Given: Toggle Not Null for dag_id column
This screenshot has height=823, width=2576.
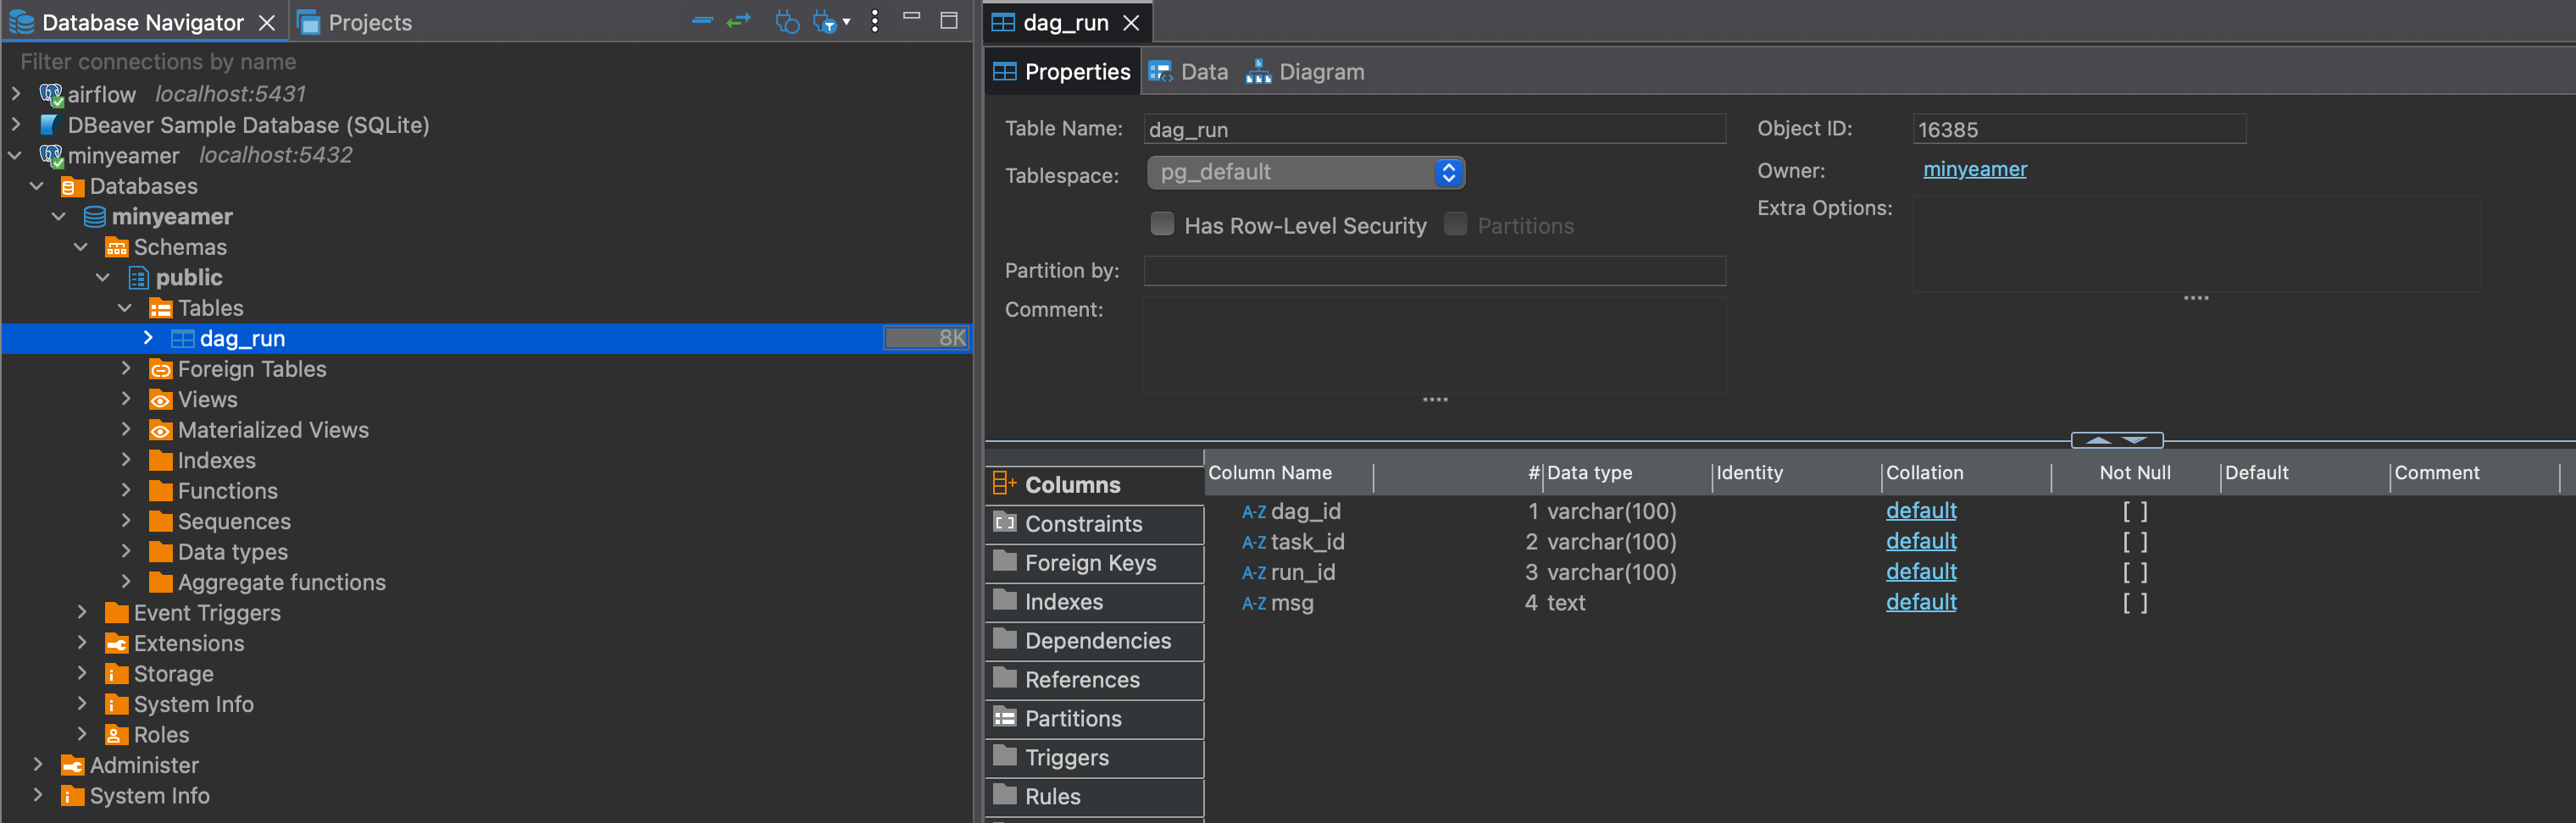Looking at the screenshot, I should pos(2135,511).
